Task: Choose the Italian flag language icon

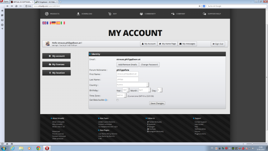Action: (63, 23)
